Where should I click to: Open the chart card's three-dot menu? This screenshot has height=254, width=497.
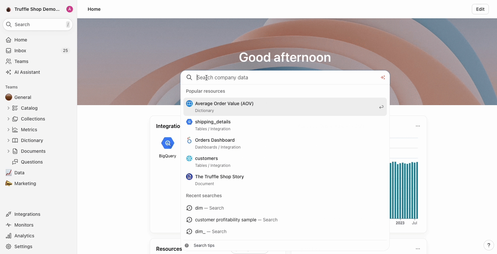[418, 126]
